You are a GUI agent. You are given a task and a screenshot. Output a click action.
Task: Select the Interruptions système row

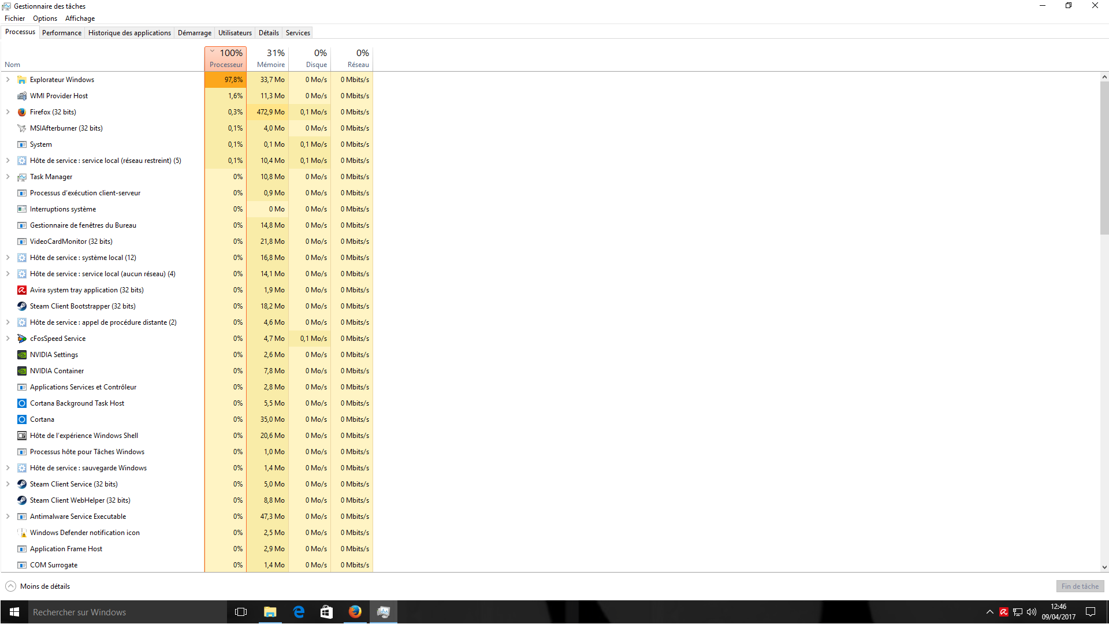(187, 209)
